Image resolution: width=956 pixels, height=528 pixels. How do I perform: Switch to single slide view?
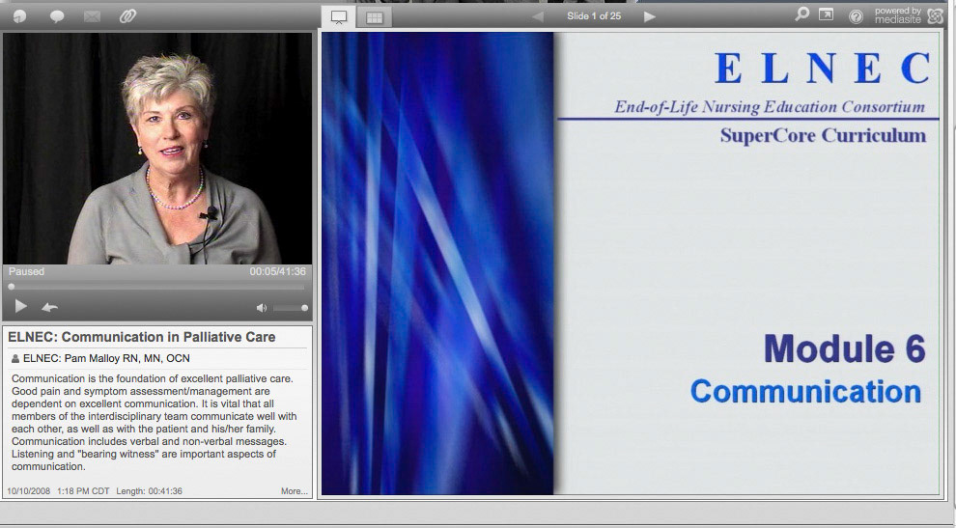click(x=339, y=17)
